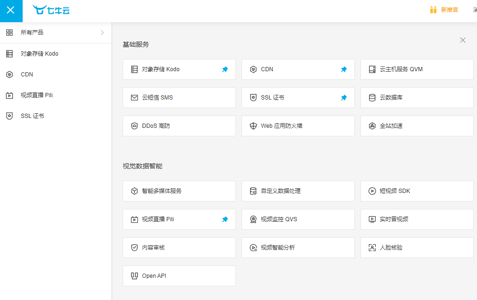477x300 pixels.
Task: Click the sidebar 视频直播 Pili TV icon
Action: [x=9, y=95]
